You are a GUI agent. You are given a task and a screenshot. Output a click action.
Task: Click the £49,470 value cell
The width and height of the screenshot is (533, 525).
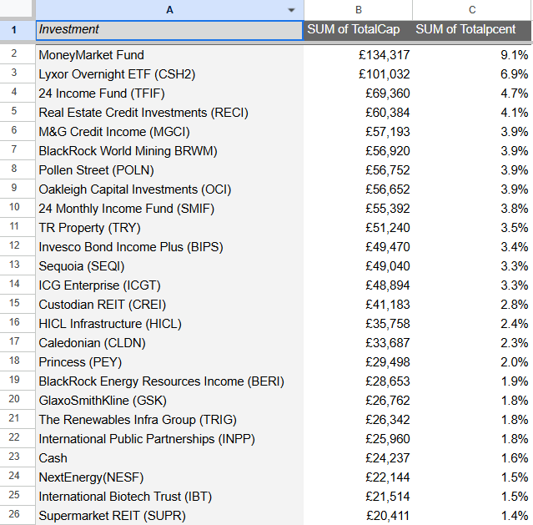pos(358,247)
